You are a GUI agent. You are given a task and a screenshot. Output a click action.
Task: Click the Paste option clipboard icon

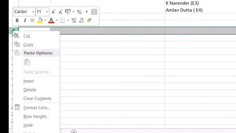(x=27, y=62)
